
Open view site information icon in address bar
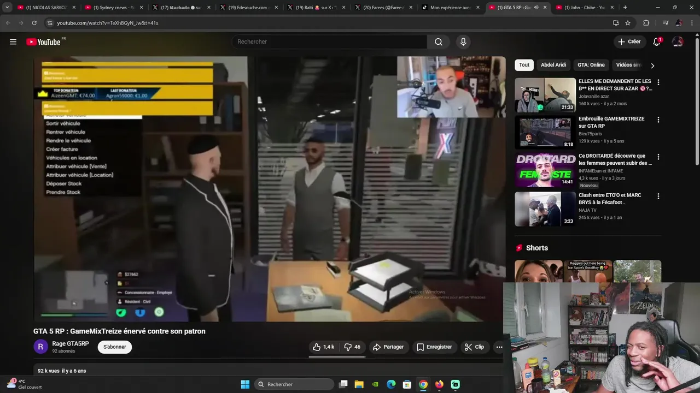50,23
